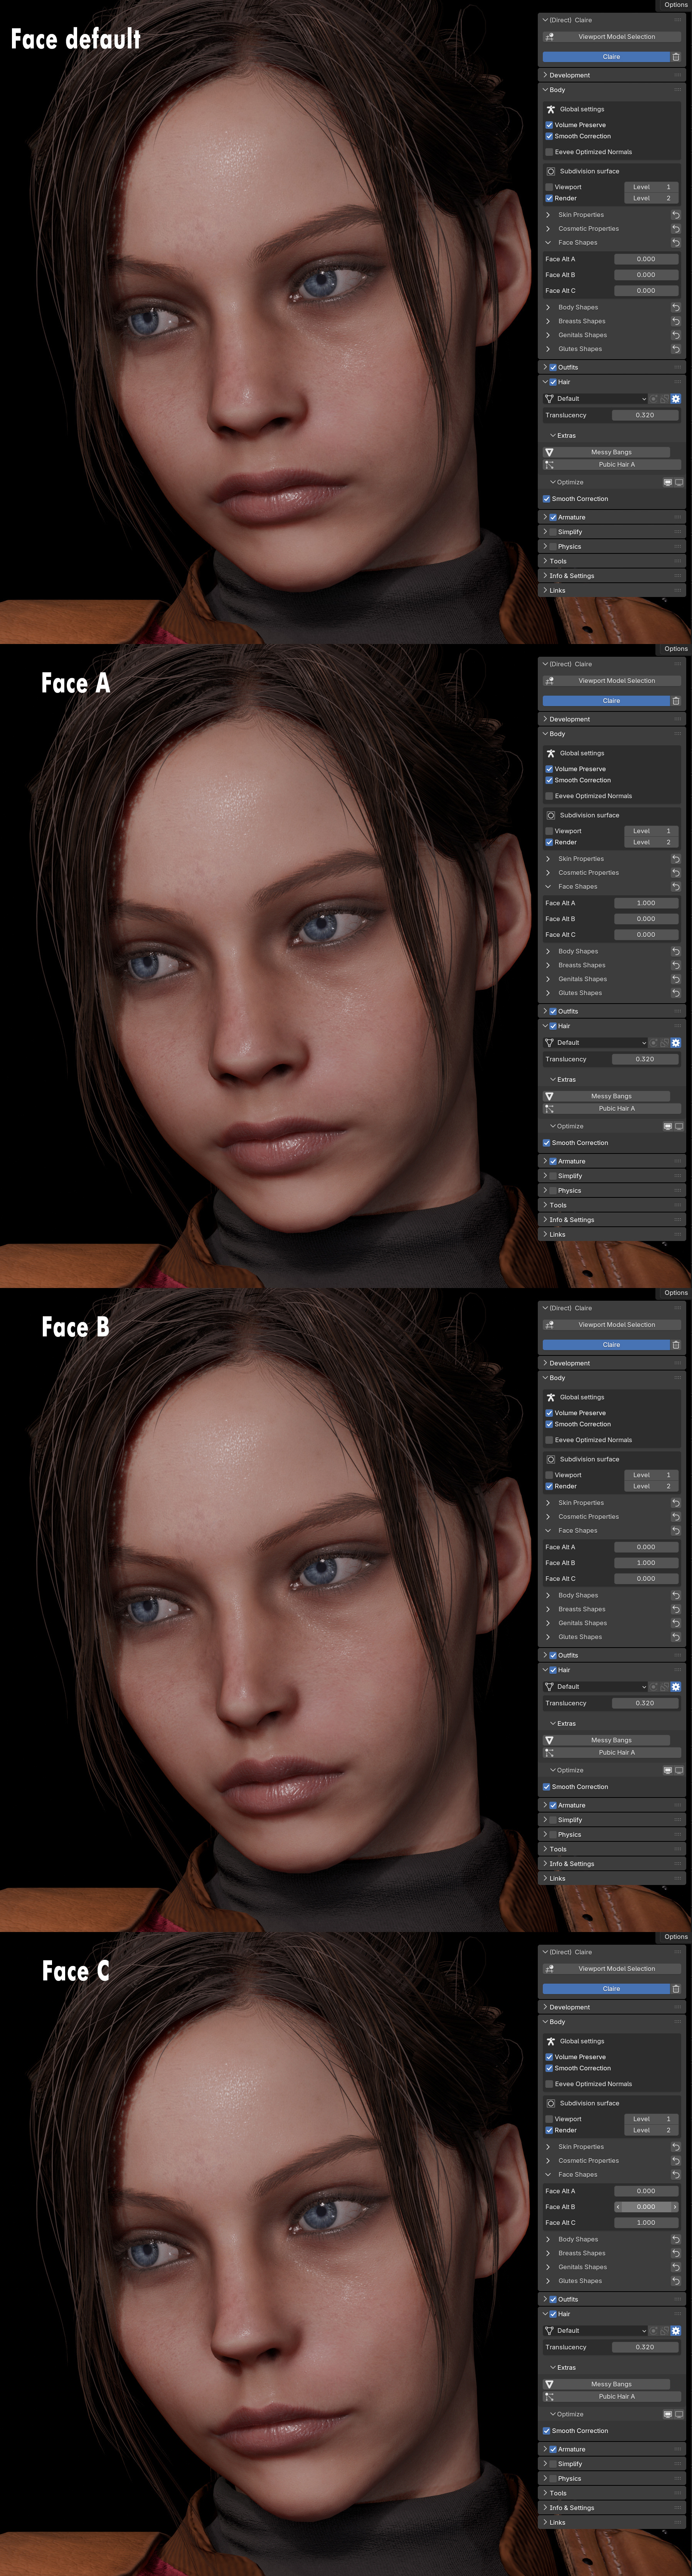Click the Face Alt C value slider in Face C panel

pos(646,2223)
